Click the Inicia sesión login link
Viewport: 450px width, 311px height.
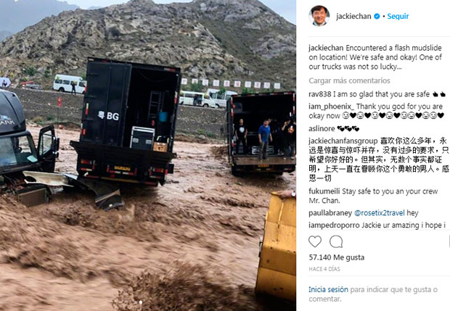pyautogui.click(x=328, y=289)
